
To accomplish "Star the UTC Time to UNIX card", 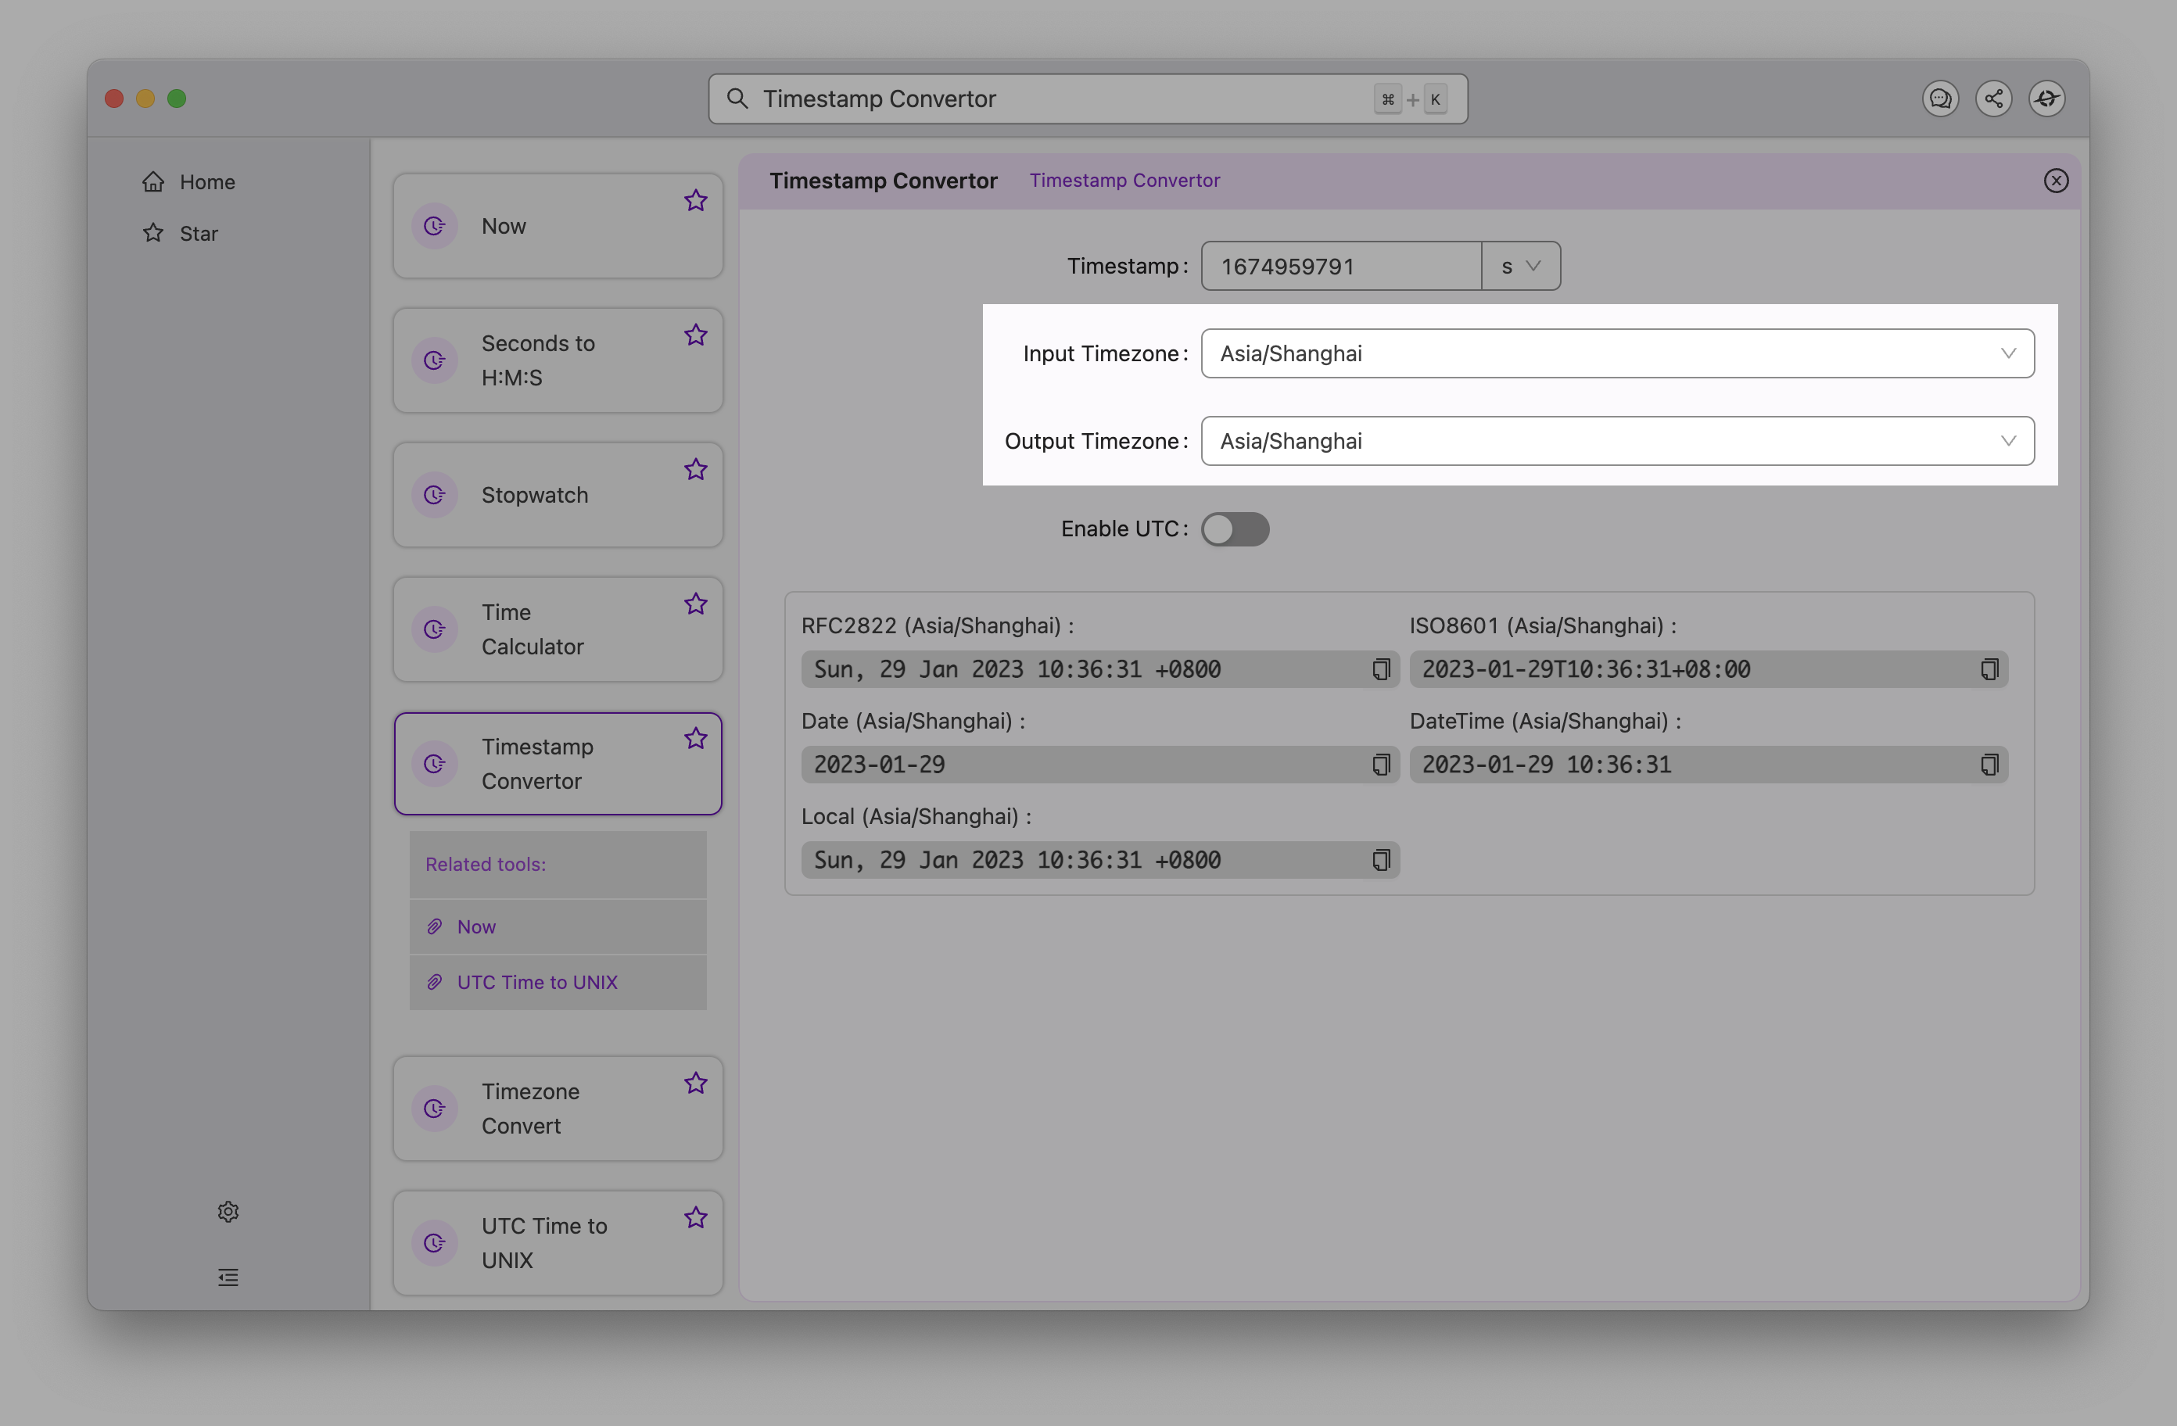I will (696, 1217).
